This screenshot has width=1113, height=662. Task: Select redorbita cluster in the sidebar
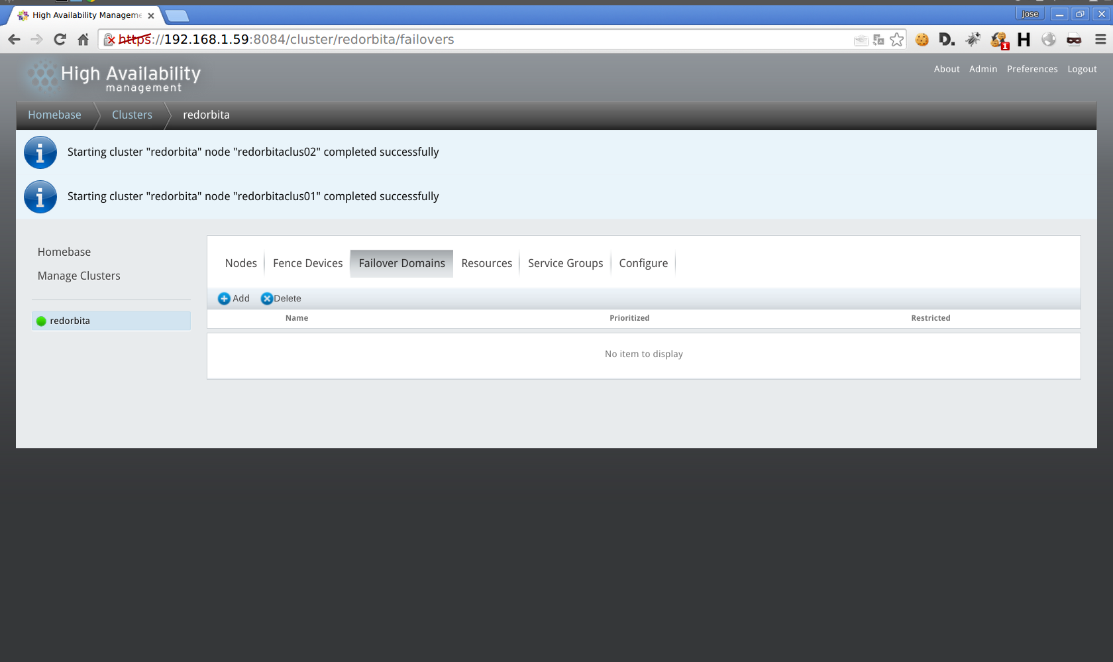tap(70, 321)
